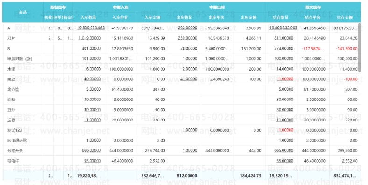Click closing amount 295,260.00 for 分接开关
This screenshot has height=185, width=368.
347,151
